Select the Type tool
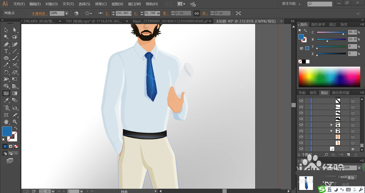The width and height of the screenshot is (365, 193). pyautogui.click(x=6, y=51)
